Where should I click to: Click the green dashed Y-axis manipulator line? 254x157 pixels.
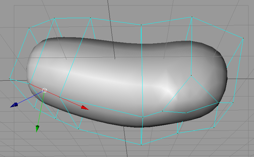coord(41,110)
